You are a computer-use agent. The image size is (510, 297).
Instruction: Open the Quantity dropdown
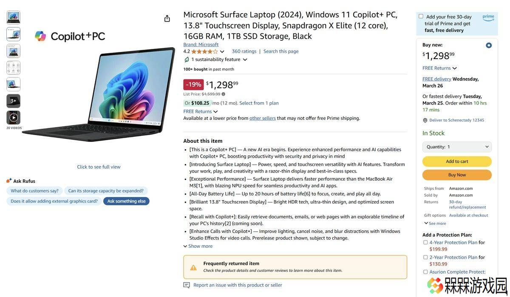pos(457,147)
